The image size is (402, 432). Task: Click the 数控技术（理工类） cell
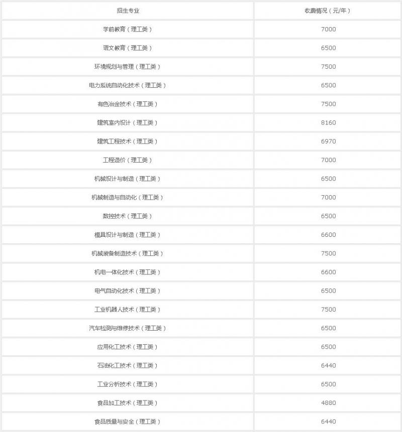tap(127, 216)
